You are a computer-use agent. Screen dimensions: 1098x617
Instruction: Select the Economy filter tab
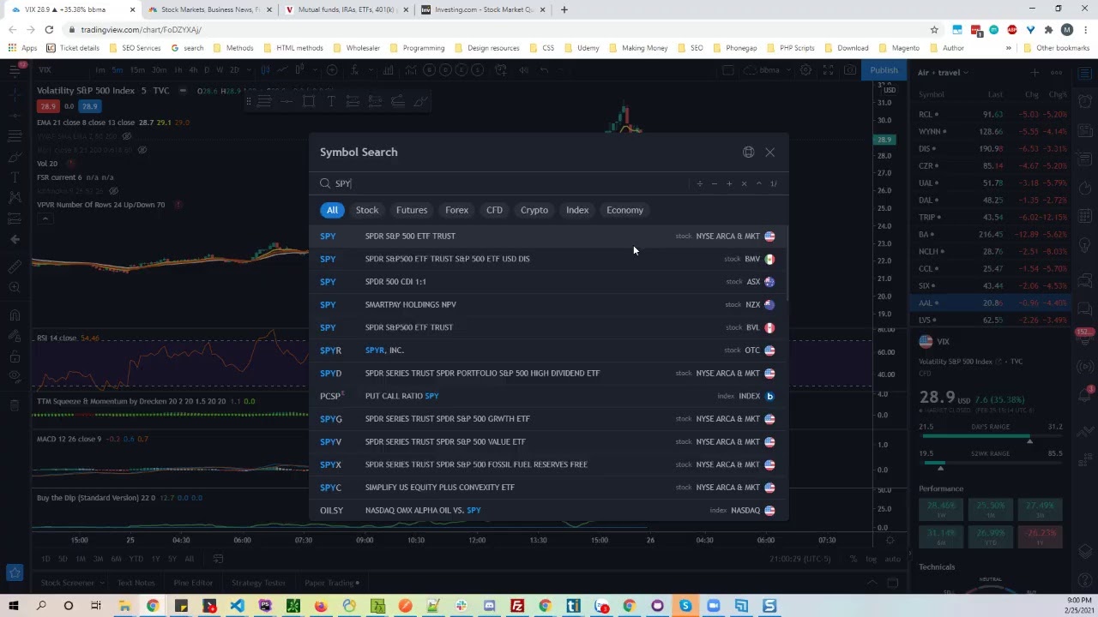(624, 210)
